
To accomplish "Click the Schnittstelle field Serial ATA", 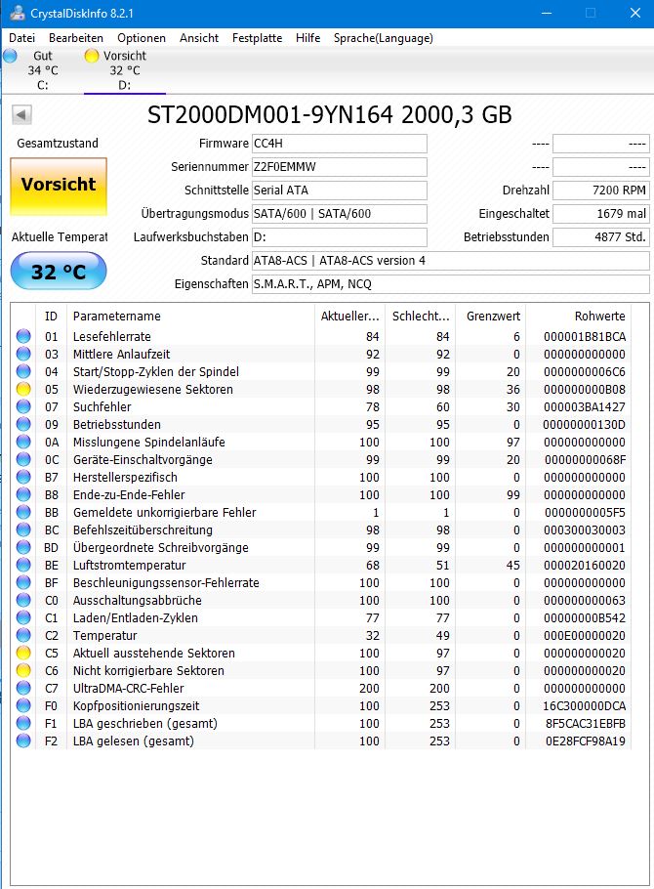I will (339, 190).
